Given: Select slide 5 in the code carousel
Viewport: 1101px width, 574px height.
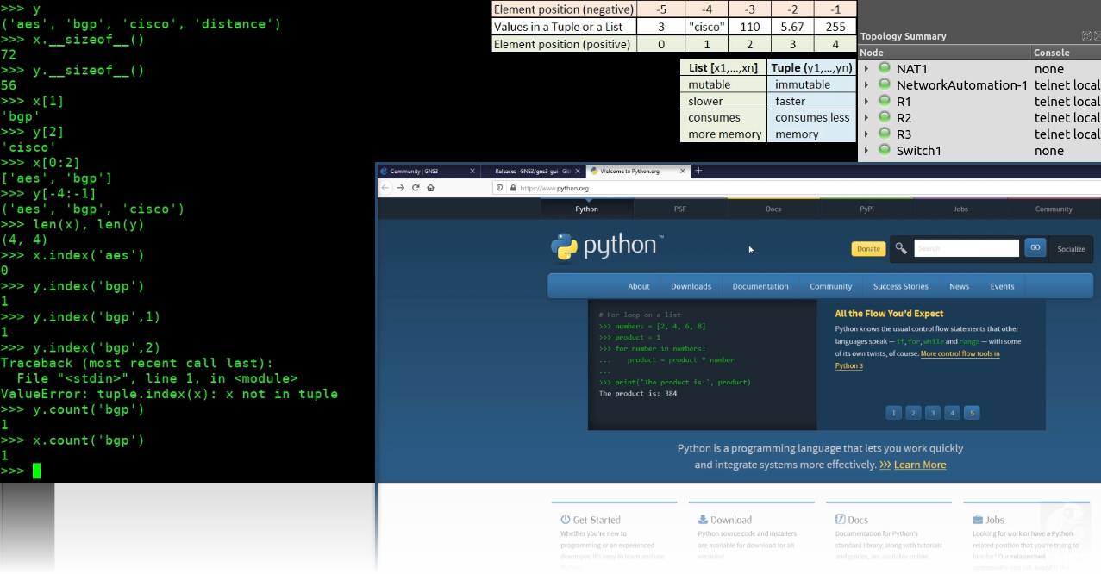Looking at the screenshot, I should (972, 413).
